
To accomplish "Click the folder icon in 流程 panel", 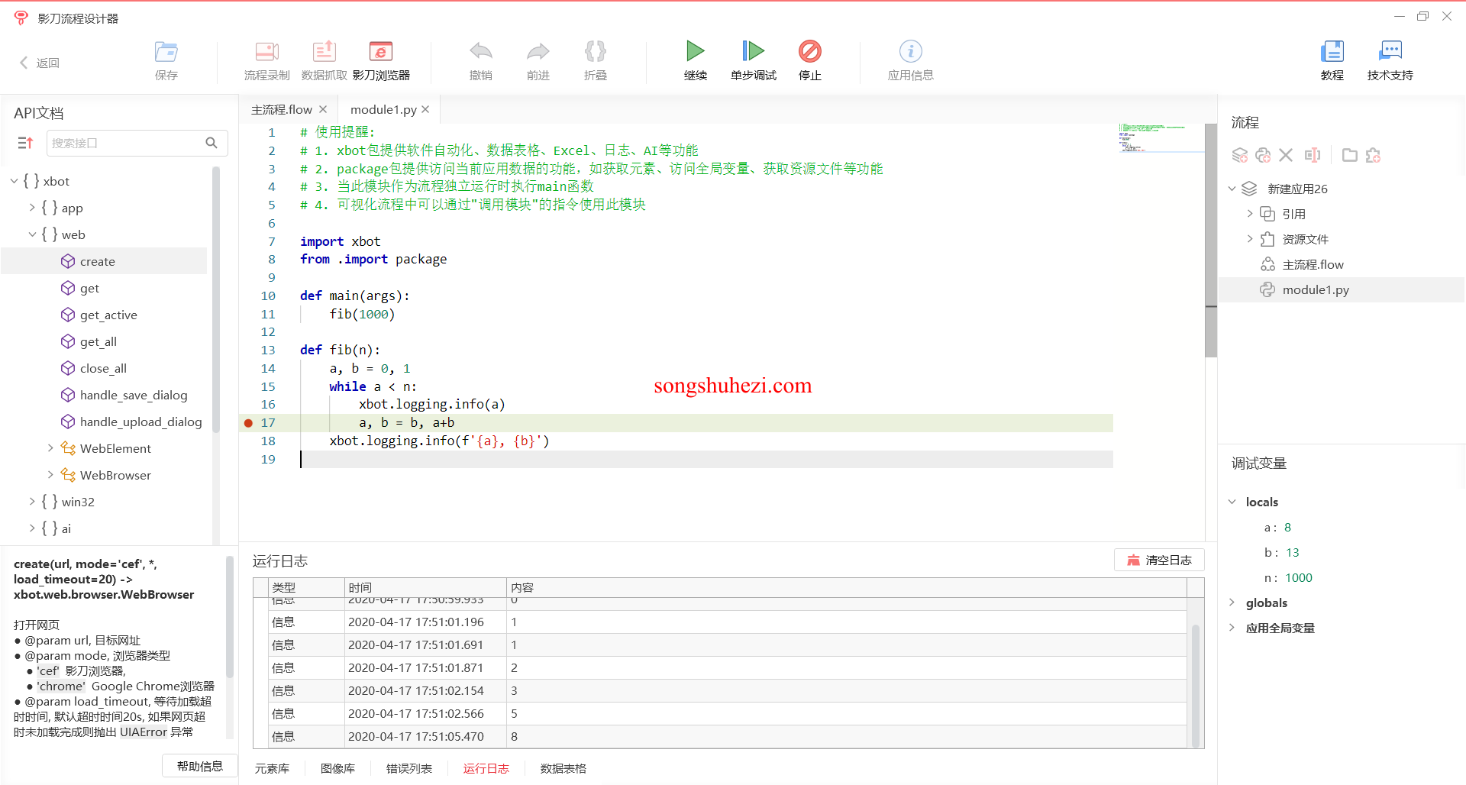I will point(1350,155).
